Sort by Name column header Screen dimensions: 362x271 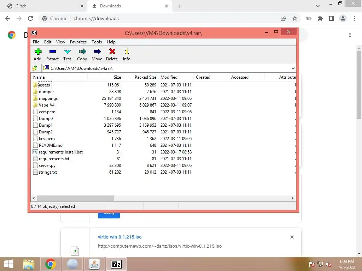pos(59,77)
